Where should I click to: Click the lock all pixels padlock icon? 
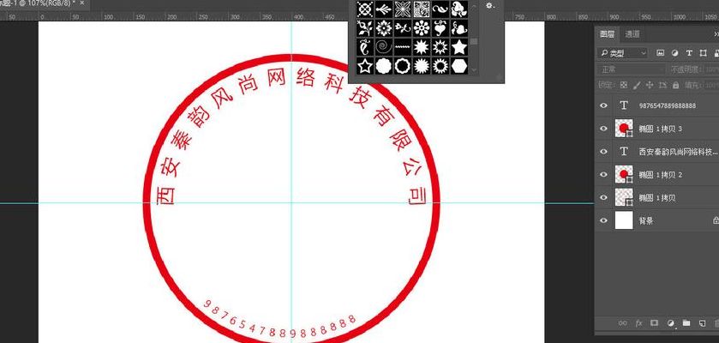pos(675,85)
